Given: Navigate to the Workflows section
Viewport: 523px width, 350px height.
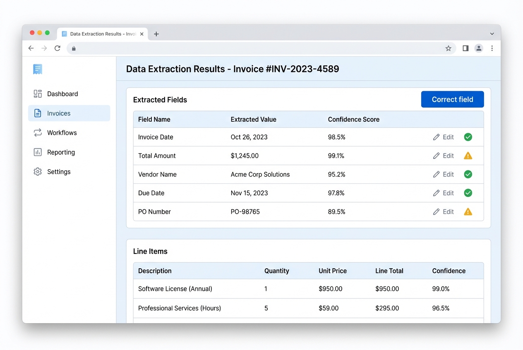Looking at the screenshot, I should coord(62,132).
